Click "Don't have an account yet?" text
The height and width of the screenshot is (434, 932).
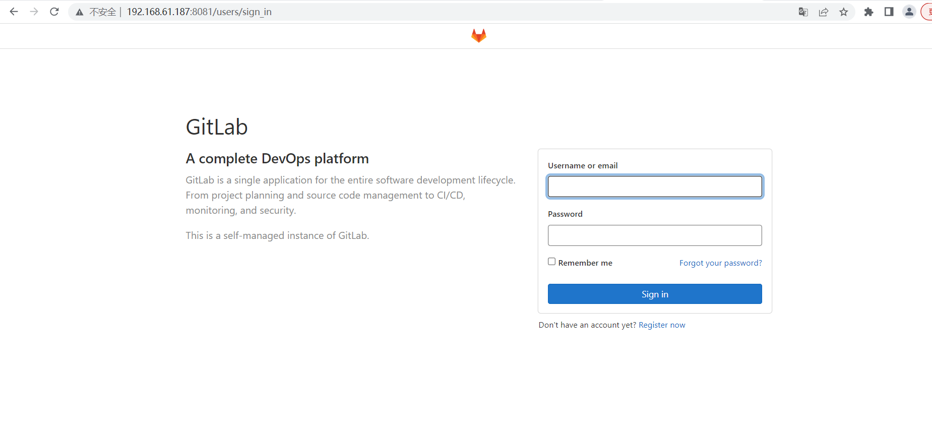(587, 325)
